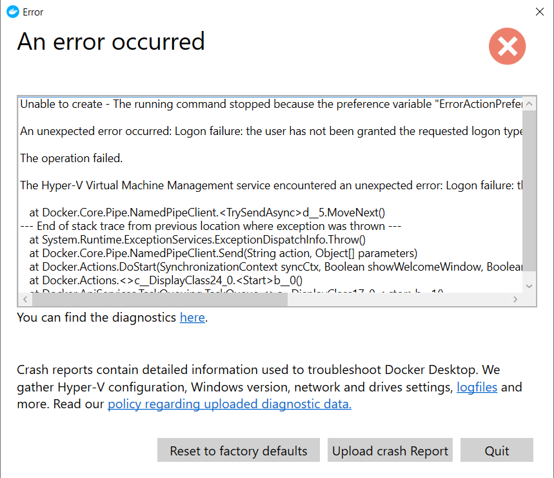Image resolution: width=554 pixels, height=478 pixels.
Task: Click the 'An error occurred' heading
Action: click(x=110, y=41)
